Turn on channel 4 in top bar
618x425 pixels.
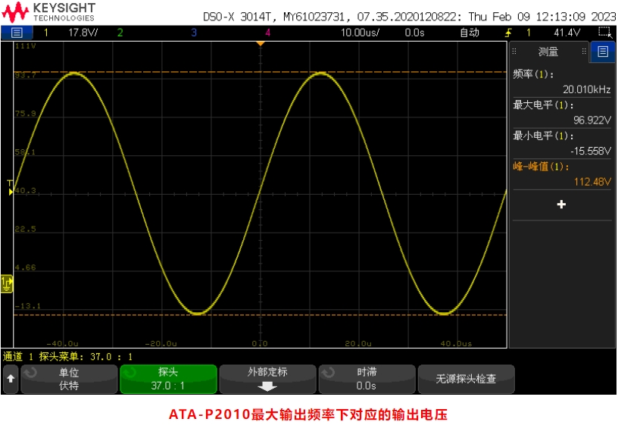point(267,33)
